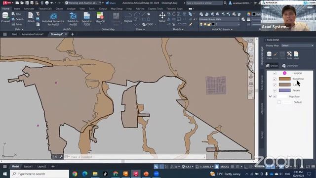Image resolution: width=316 pixels, height=178 pixels.
Task: Toggle Map Base layer checkbox
Action: (x=275, y=96)
